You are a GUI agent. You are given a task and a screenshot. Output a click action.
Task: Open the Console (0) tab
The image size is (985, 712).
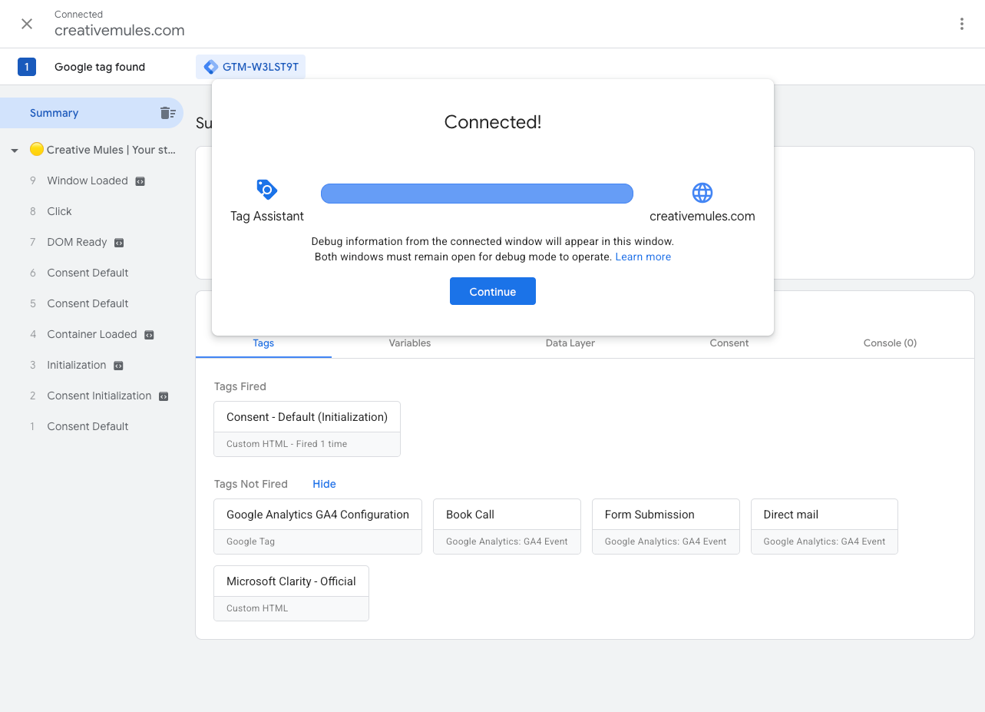(890, 343)
